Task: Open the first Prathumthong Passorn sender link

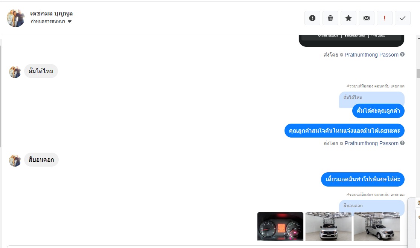Action: 371,55
